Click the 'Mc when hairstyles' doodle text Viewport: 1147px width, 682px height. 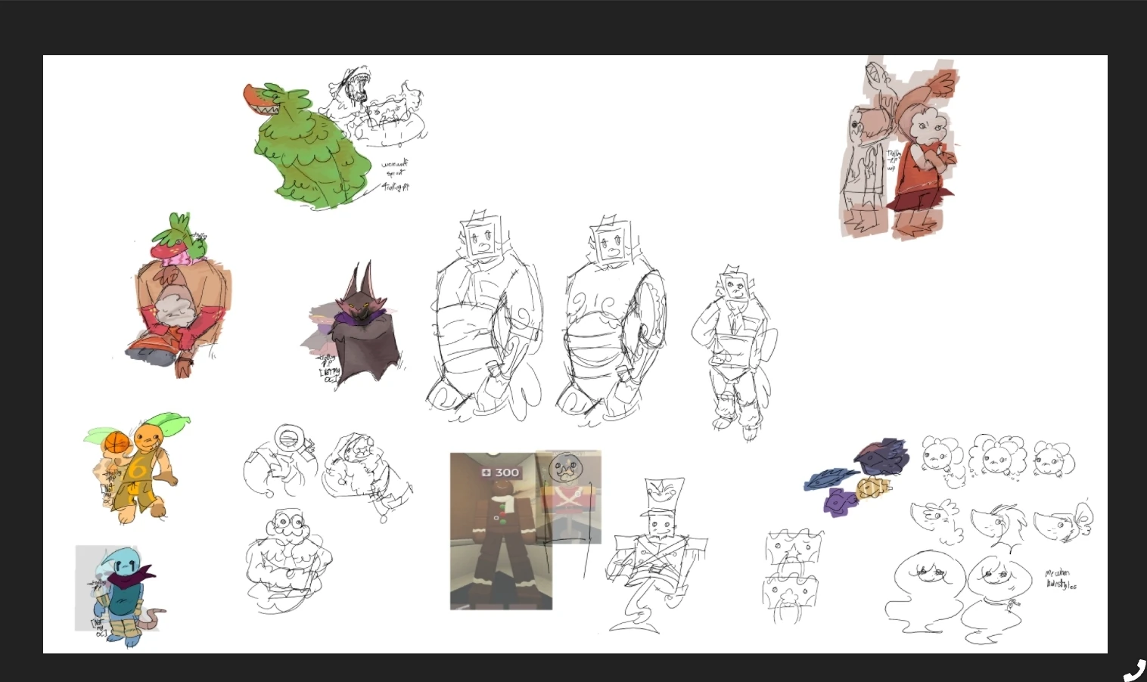1062,577
